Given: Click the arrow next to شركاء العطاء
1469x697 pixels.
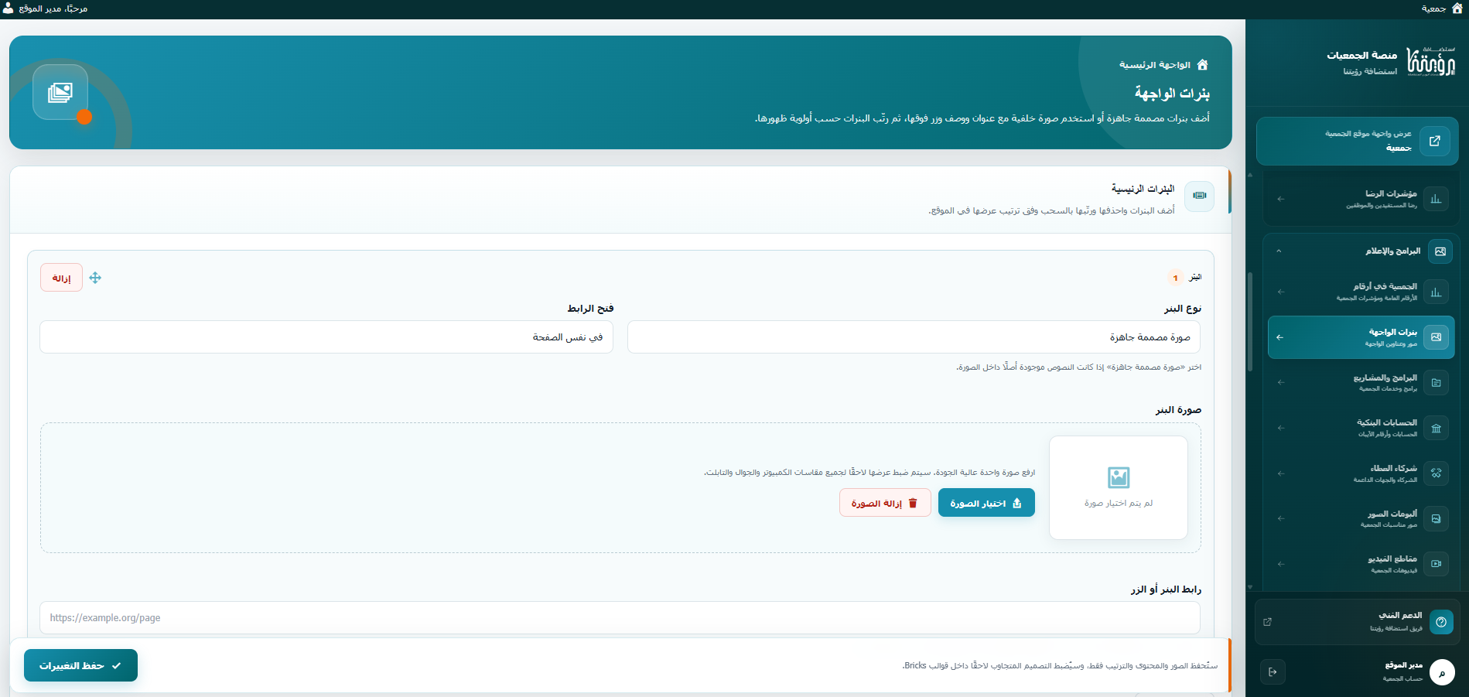Looking at the screenshot, I should 1281,473.
